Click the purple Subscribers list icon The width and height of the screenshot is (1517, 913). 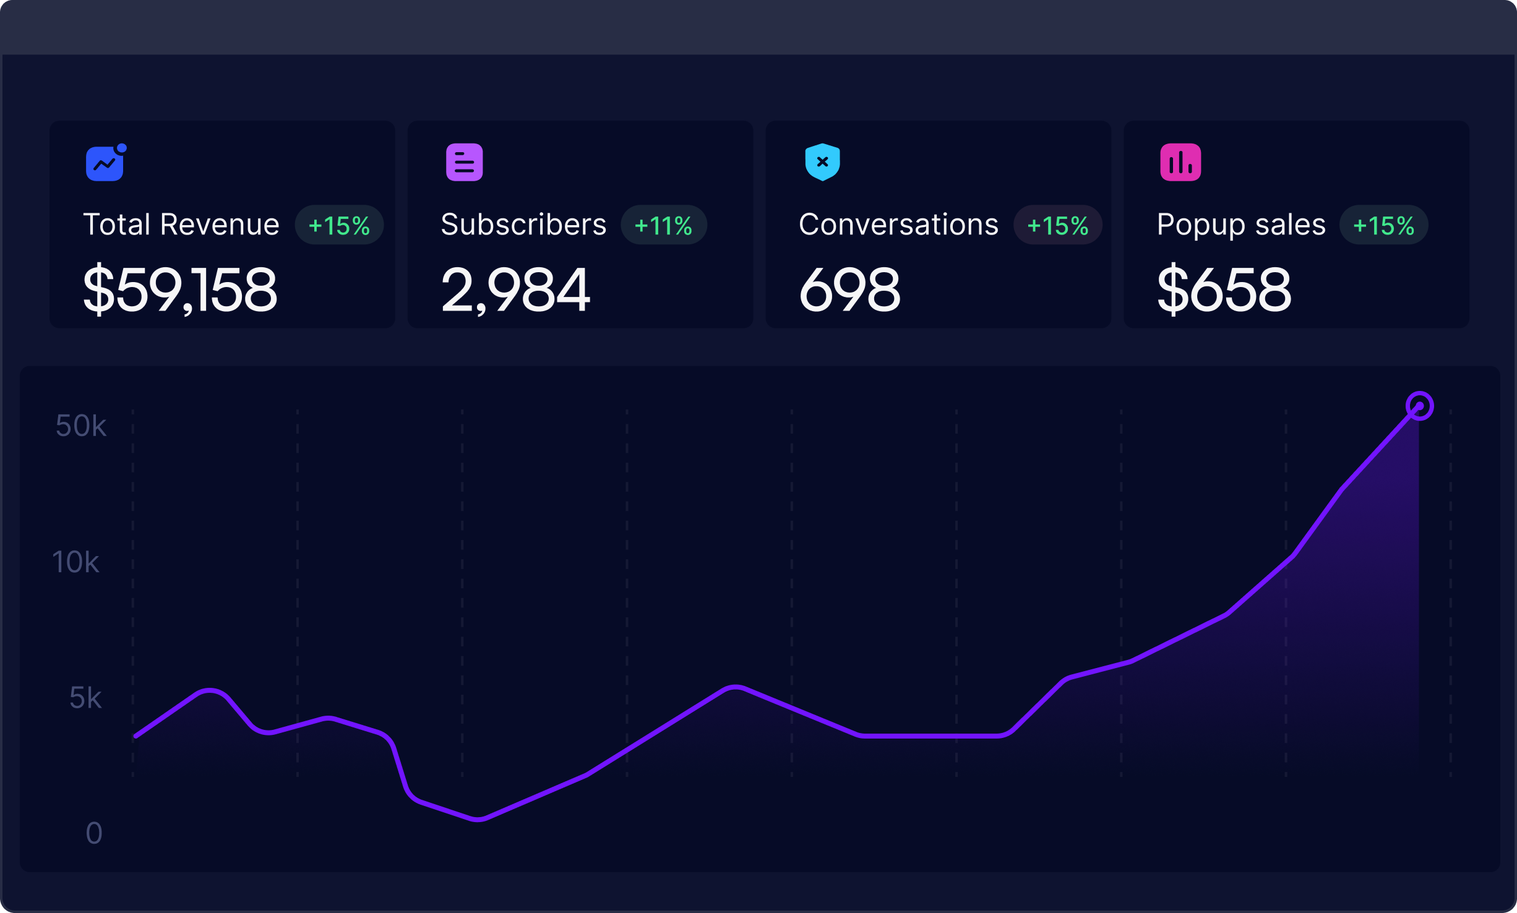tap(464, 163)
